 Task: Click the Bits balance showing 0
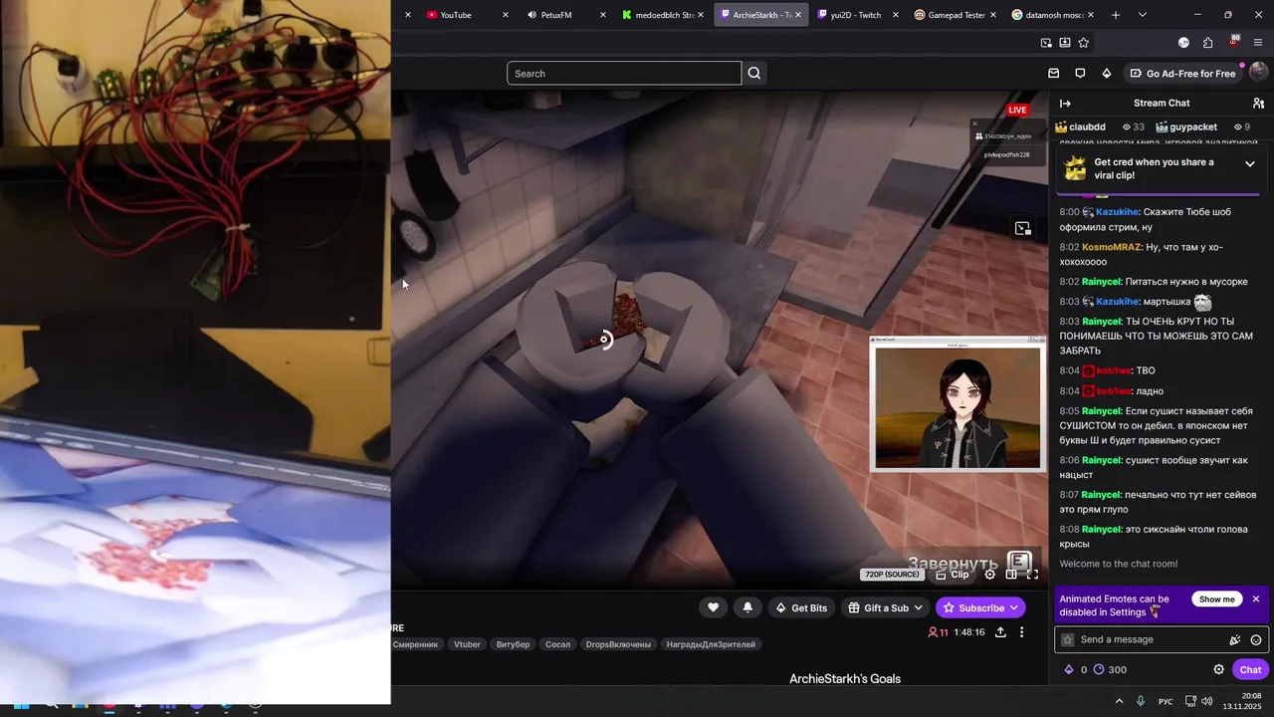[1075, 670]
